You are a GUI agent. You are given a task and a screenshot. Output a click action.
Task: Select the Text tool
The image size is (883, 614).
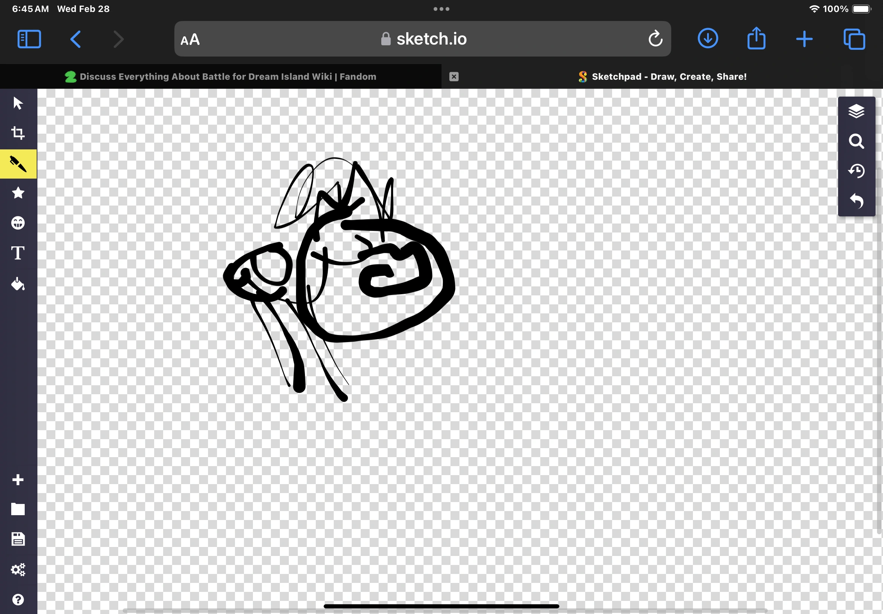(x=18, y=252)
